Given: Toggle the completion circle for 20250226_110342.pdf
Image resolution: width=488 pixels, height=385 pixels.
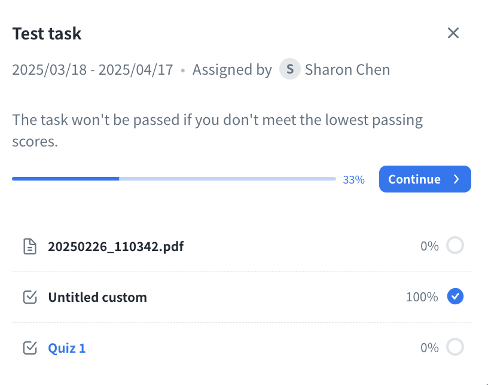Looking at the screenshot, I should point(455,246).
